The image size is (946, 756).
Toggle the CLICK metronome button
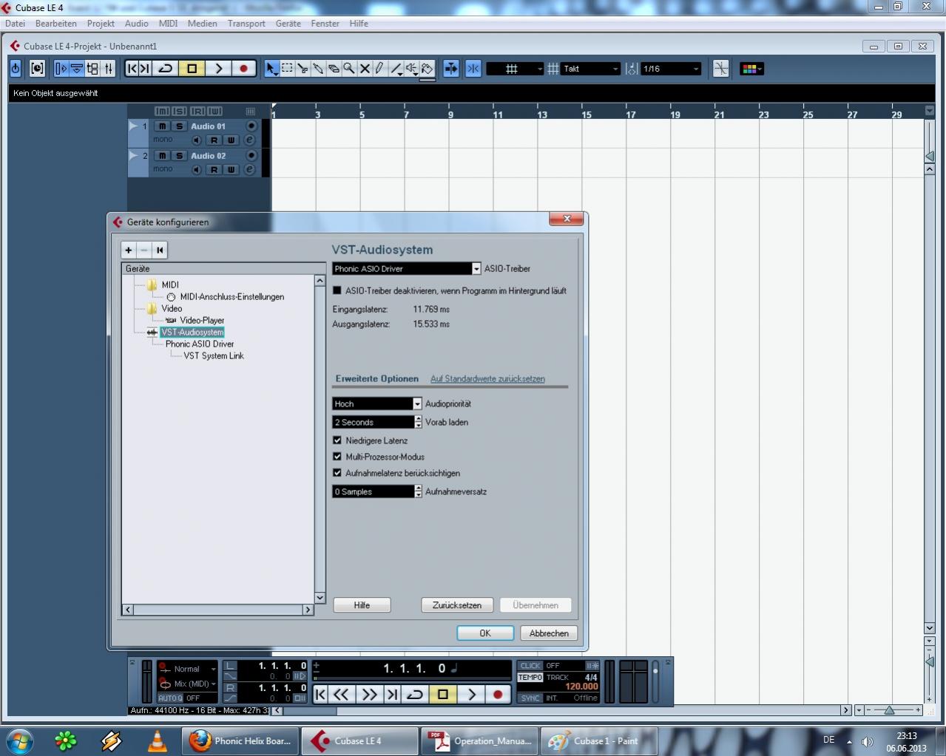coord(530,666)
